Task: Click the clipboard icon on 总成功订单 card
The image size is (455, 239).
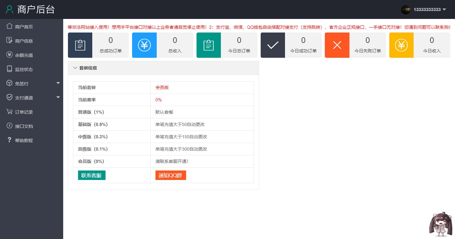Action: coord(80,45)
